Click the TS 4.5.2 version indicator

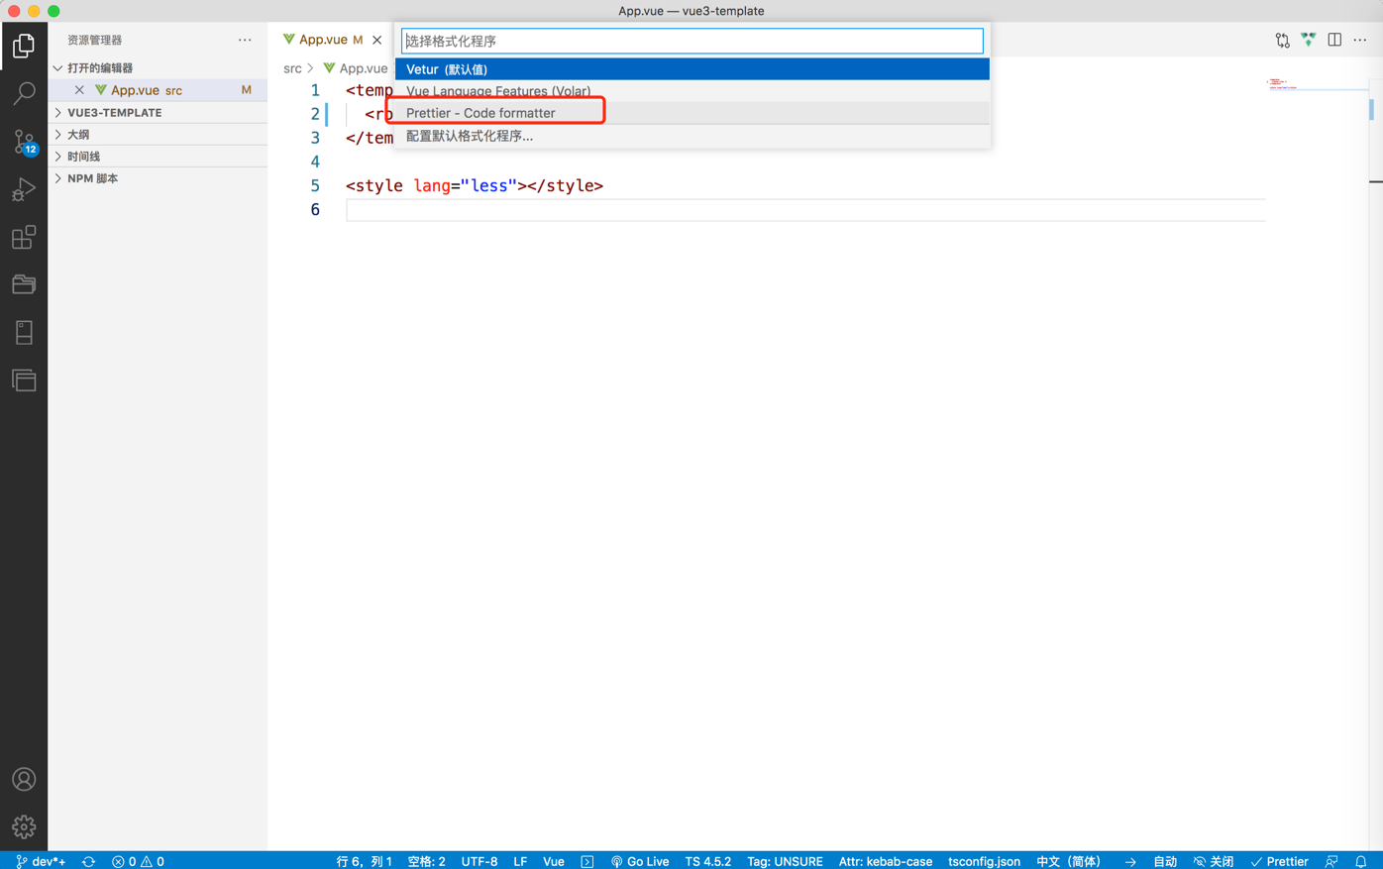click(707, 861)
